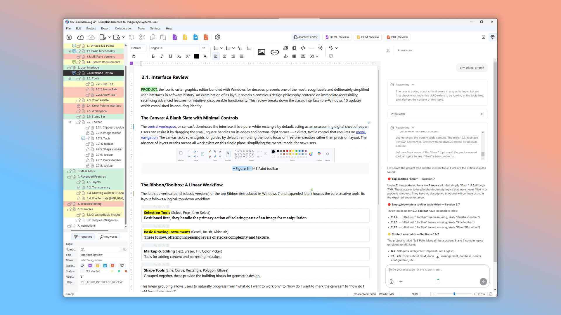Open bullet list style dropdown arrow
Image resolution: width=561 pixels, height=315 pixels.
click(x=221, y=48)
